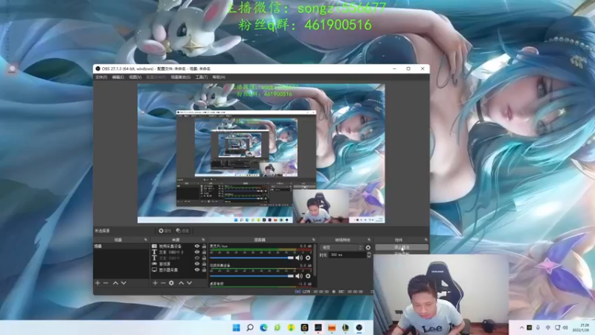Screen dimensions: 595x335
Task: Mute the microphone/Aux channel speaker icon
Action: [299, 258]
